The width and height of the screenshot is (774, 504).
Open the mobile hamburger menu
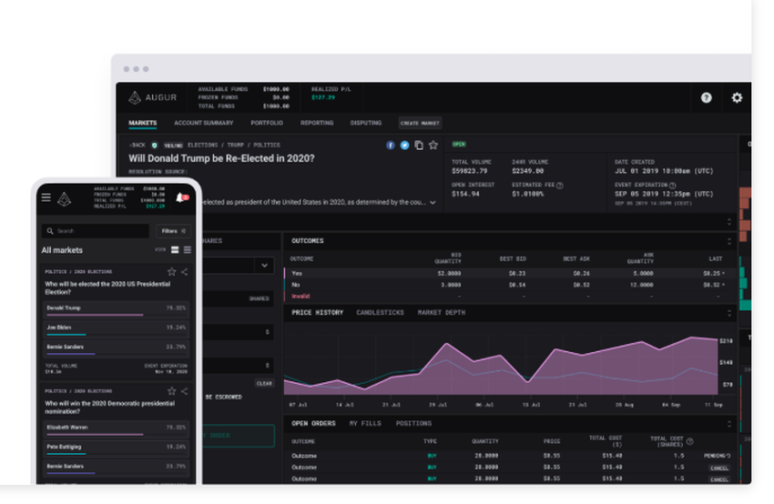click(x=46, y=197)
